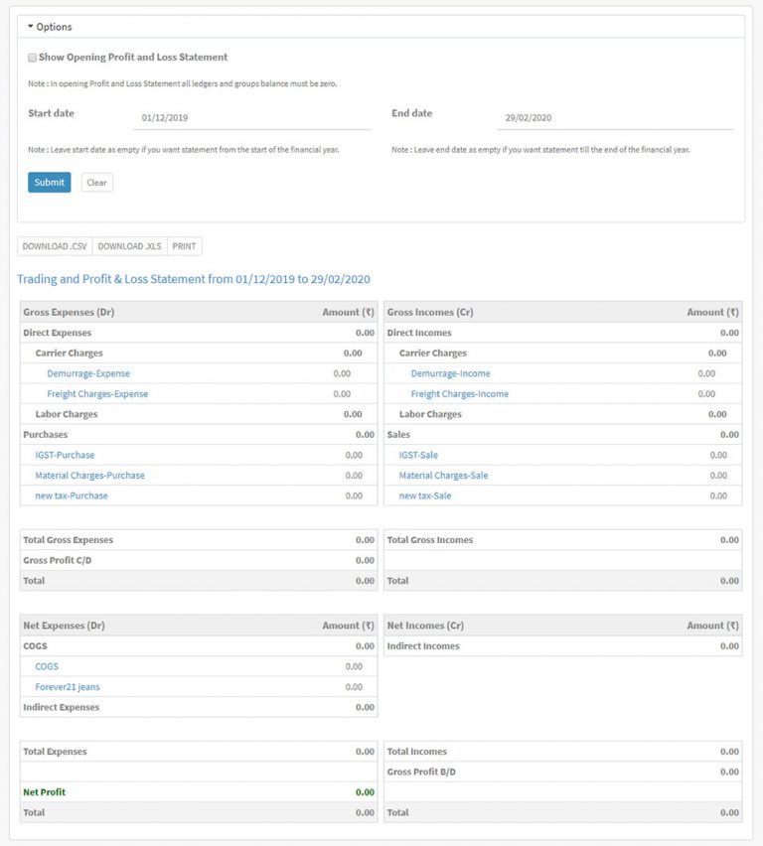Screen dimensions: 763x846
Task: Submit the statement date range
Action: (x=48, y=182)
